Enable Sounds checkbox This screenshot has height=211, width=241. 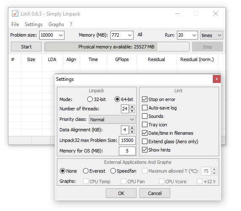(x=153, y=116)
